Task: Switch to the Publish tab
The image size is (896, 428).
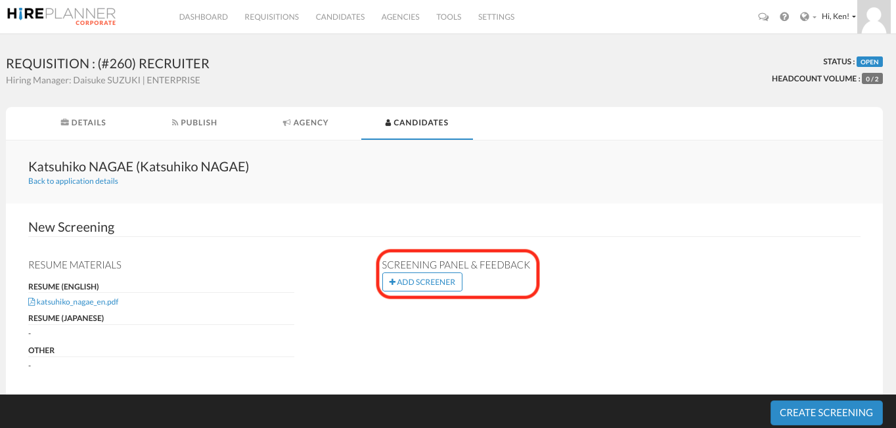Action: (x=194, y=123)
